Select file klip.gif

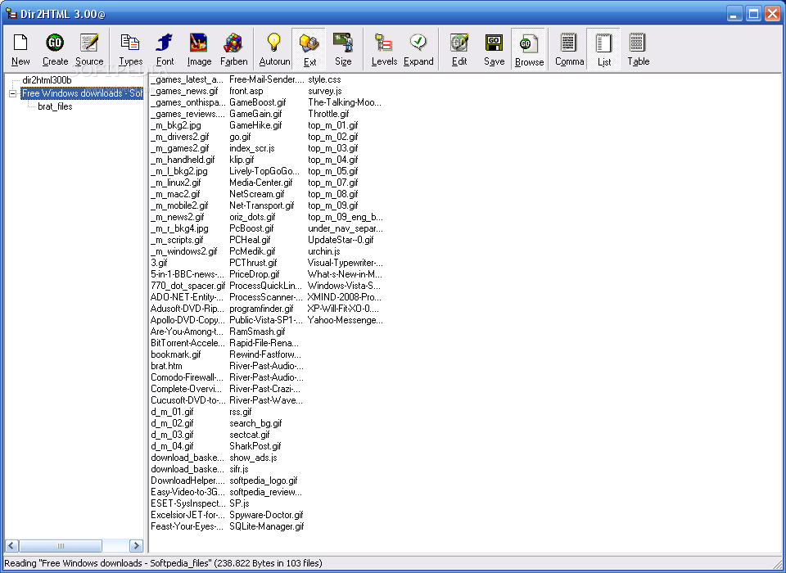(x=242, y=160)
